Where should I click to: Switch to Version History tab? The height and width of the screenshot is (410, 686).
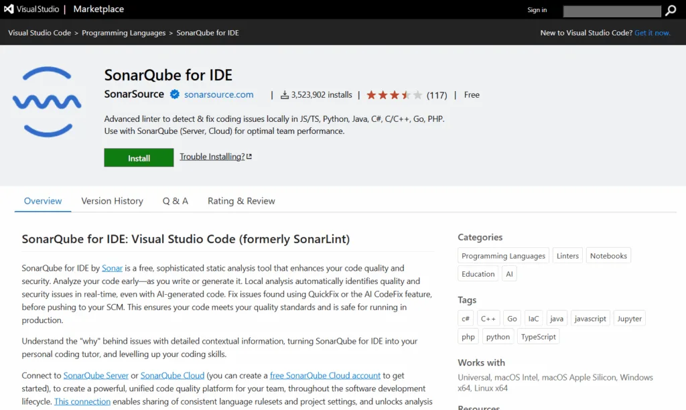point(112,201)
